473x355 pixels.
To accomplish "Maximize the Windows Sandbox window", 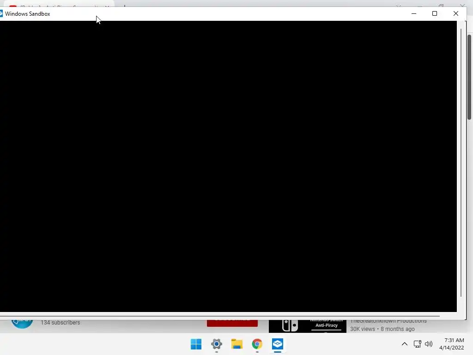I will tap(435, 13).
